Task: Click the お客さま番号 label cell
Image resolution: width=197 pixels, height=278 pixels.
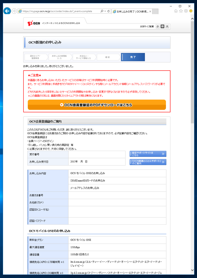Action: [x=48, y=195]
